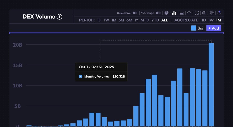Set aggregate to 1D
This screenshot has height=127, width=233.
(x=204, y=20)
